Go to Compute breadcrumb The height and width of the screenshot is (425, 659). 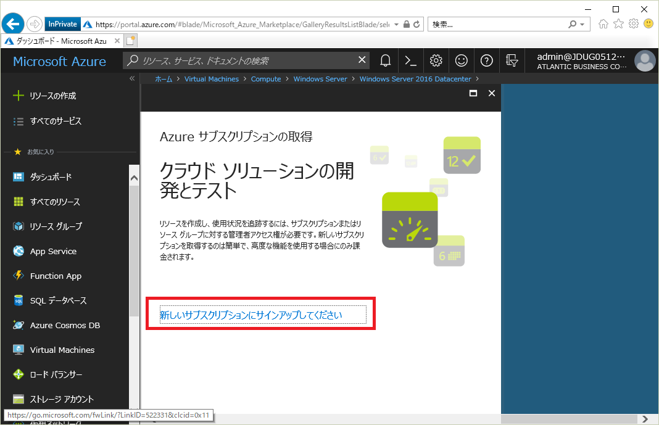coord(266,79)
